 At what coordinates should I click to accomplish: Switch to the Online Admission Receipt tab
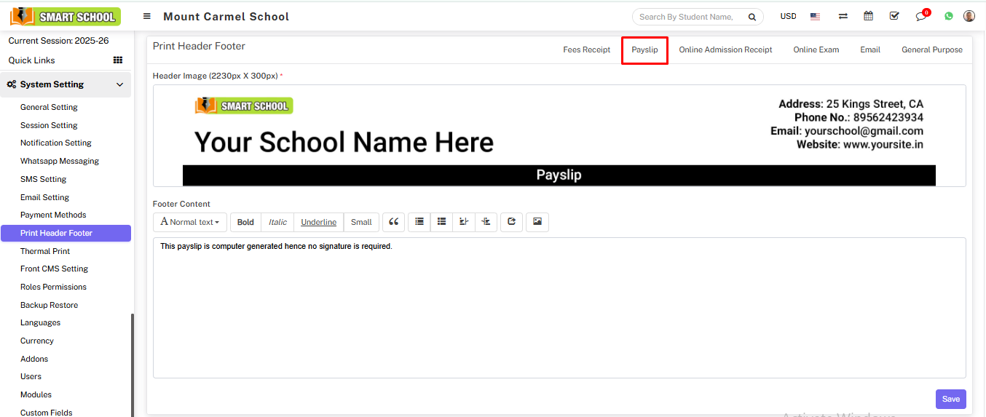coord(725,49)
